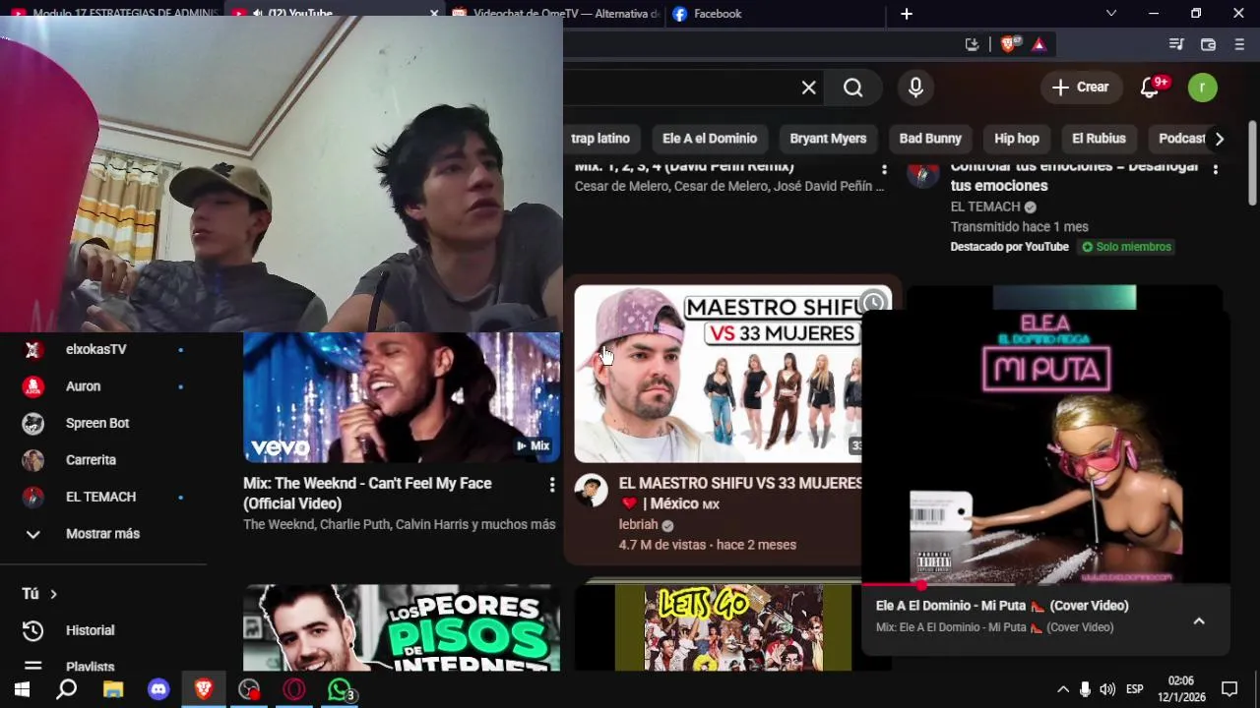Open the tab search dropdown arrow
This screenshot has width=1260, height=708.
click(x=1111, y=14)
